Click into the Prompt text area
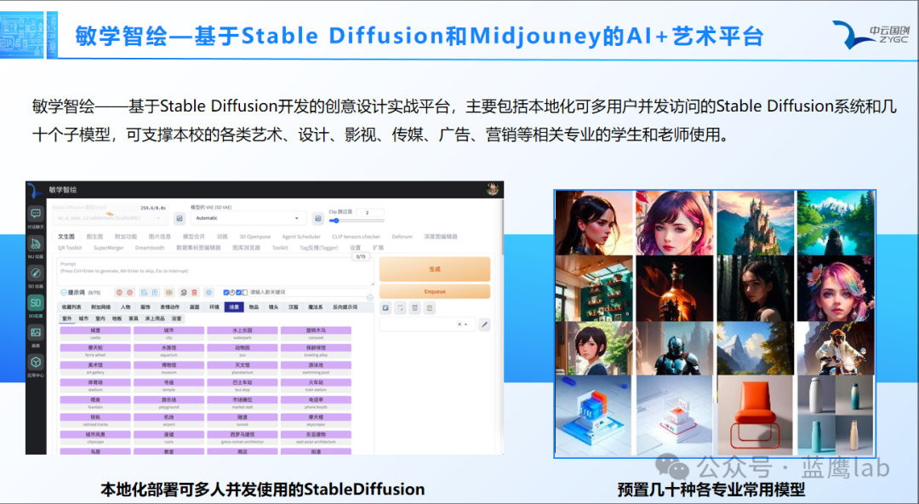Viewport: 919px width, 504px height. (x=215, y=272)
